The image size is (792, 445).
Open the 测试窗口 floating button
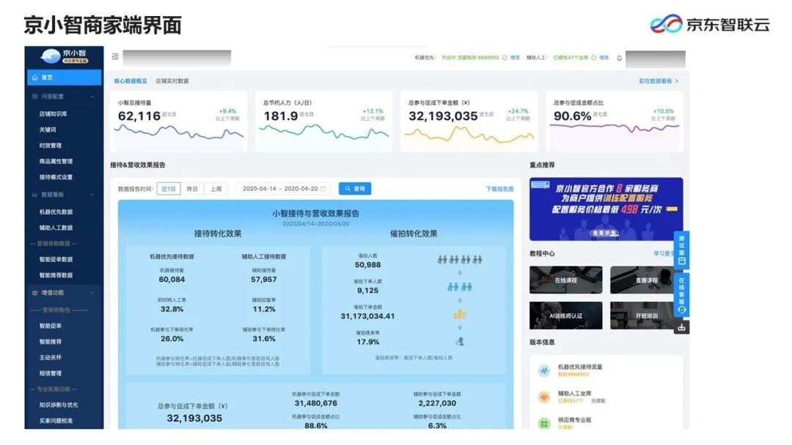click(x=681, y=250)
